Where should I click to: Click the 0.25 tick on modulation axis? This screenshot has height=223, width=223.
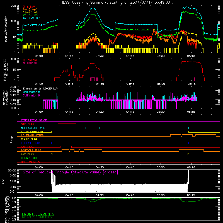click(13, 87)
